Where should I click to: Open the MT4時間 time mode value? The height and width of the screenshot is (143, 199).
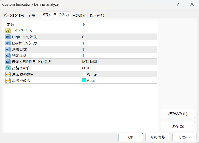[119, 62]
